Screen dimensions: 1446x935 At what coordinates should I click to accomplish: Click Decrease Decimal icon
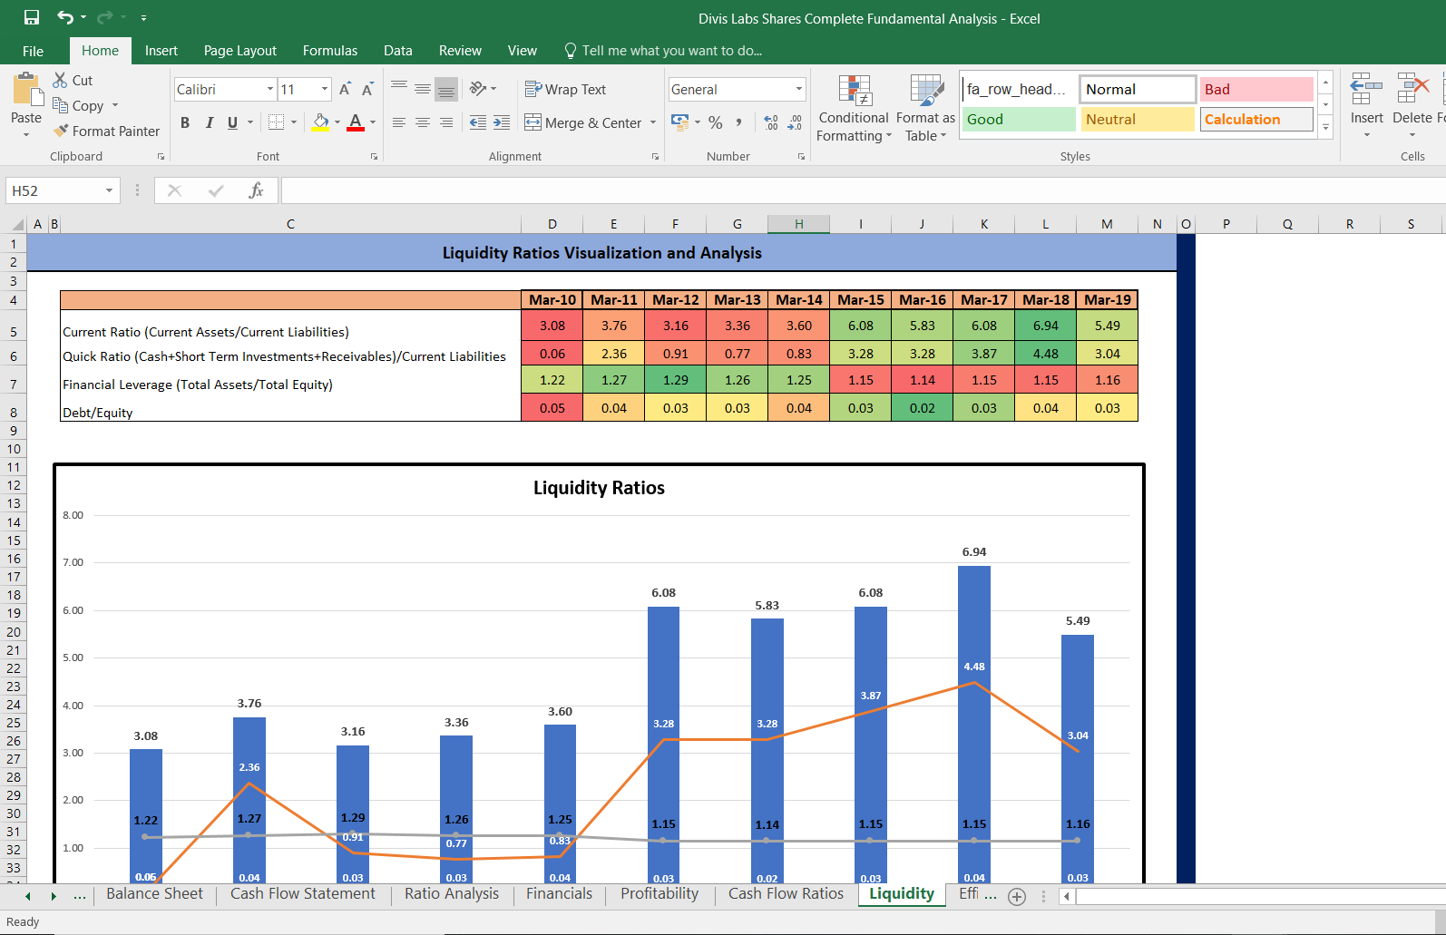point(795,122)
